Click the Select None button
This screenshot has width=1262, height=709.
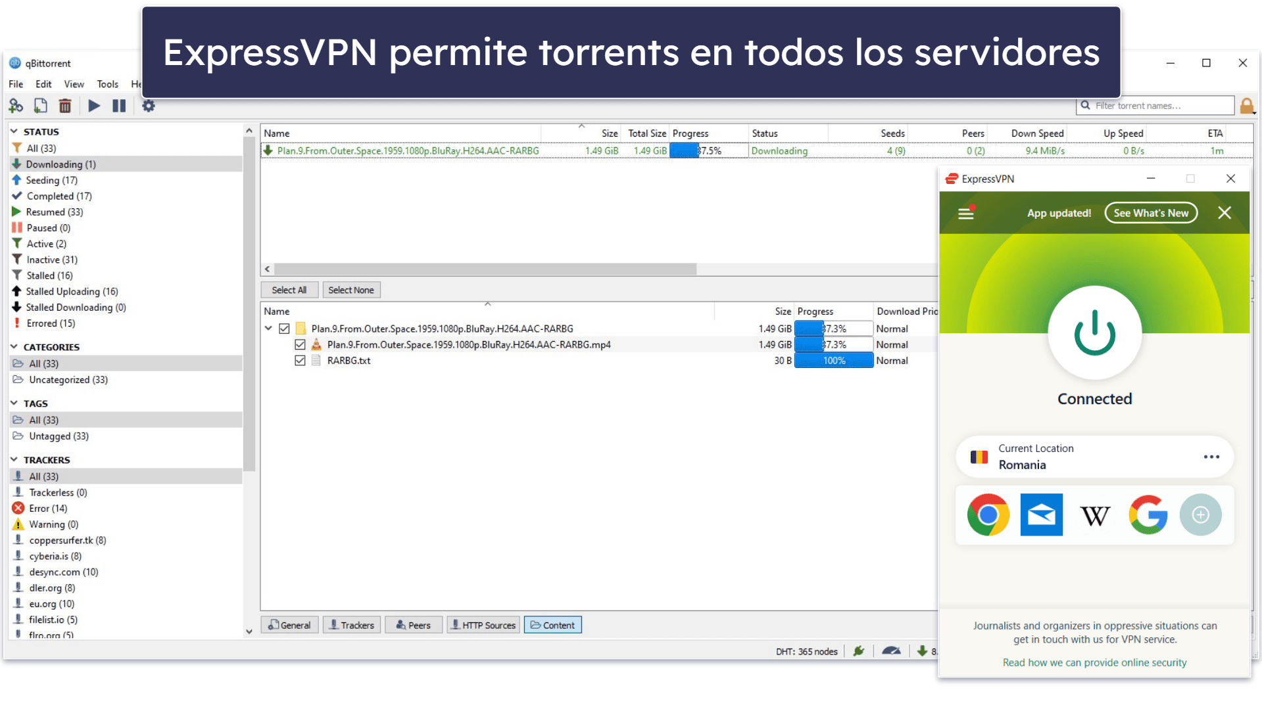351,290
